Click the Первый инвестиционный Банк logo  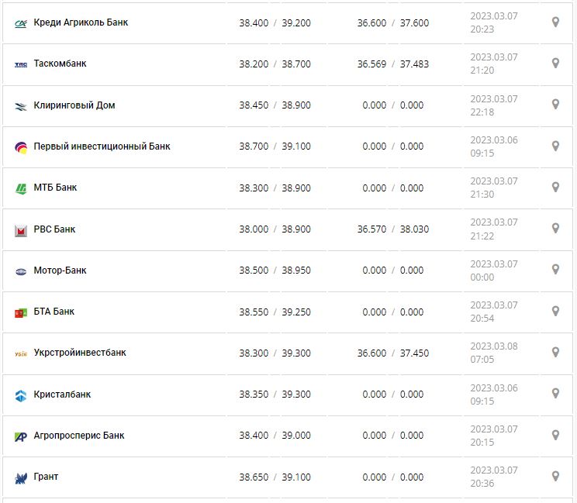[x=21, y=146]
